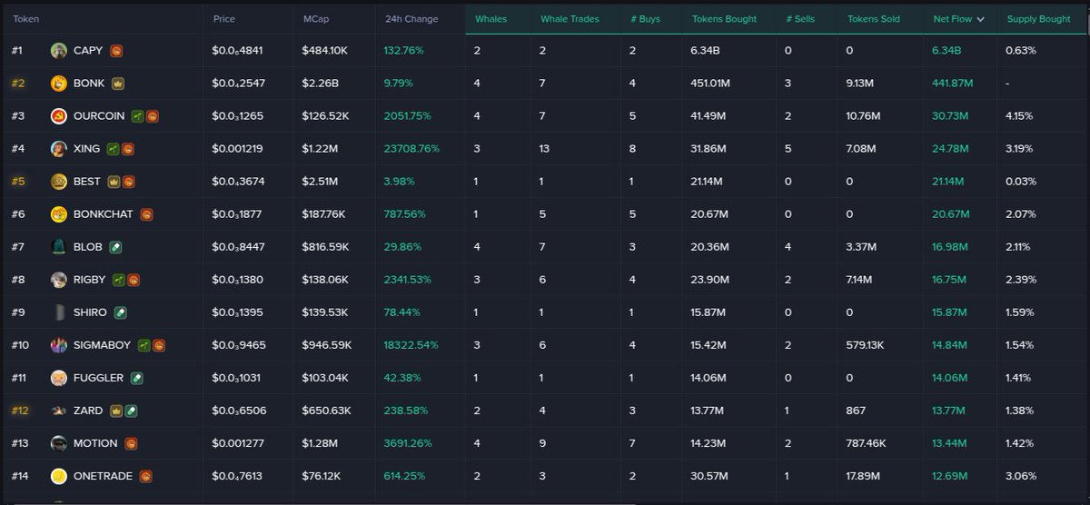
Task: Click the $2.26B market cap value
Action: [322, 84]
